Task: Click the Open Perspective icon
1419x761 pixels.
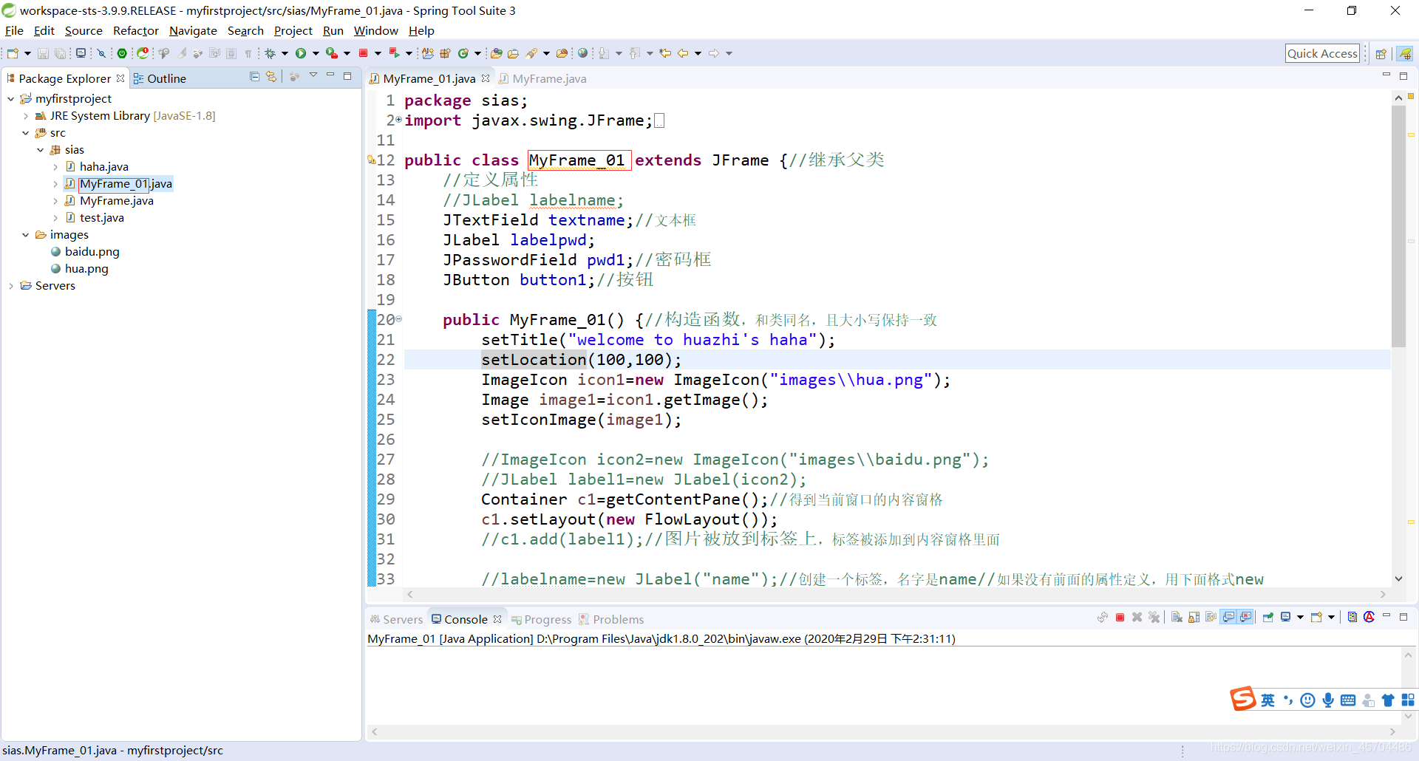Action: click(x=1381, y=53)
